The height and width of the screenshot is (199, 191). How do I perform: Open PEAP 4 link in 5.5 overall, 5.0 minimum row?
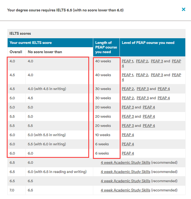149,117
